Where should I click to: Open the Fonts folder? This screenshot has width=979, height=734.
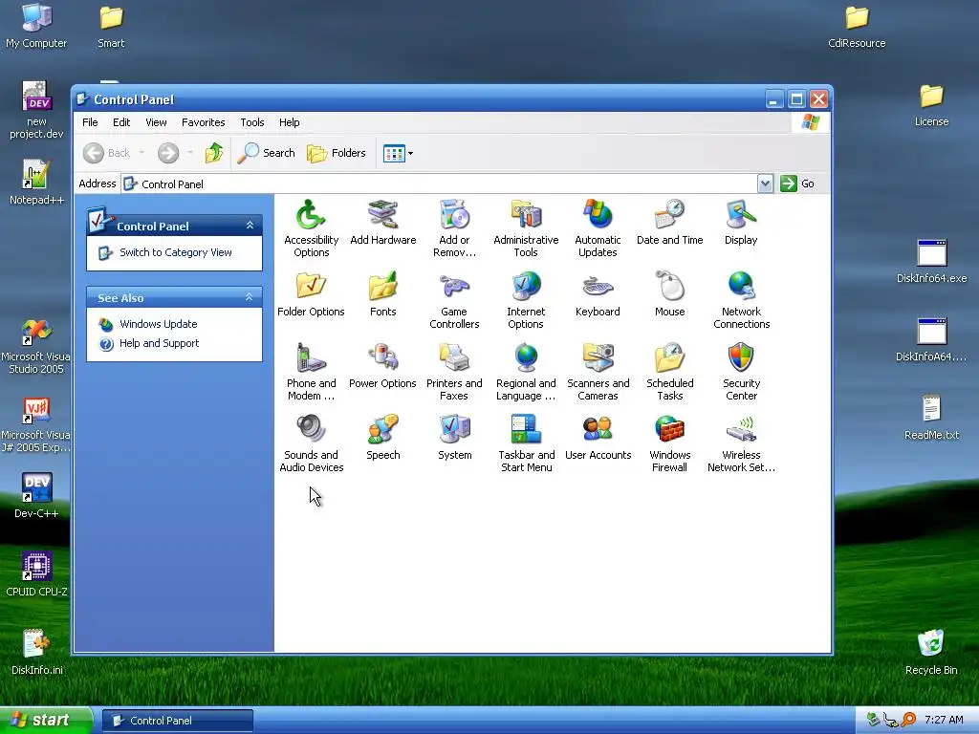(382, 294)
